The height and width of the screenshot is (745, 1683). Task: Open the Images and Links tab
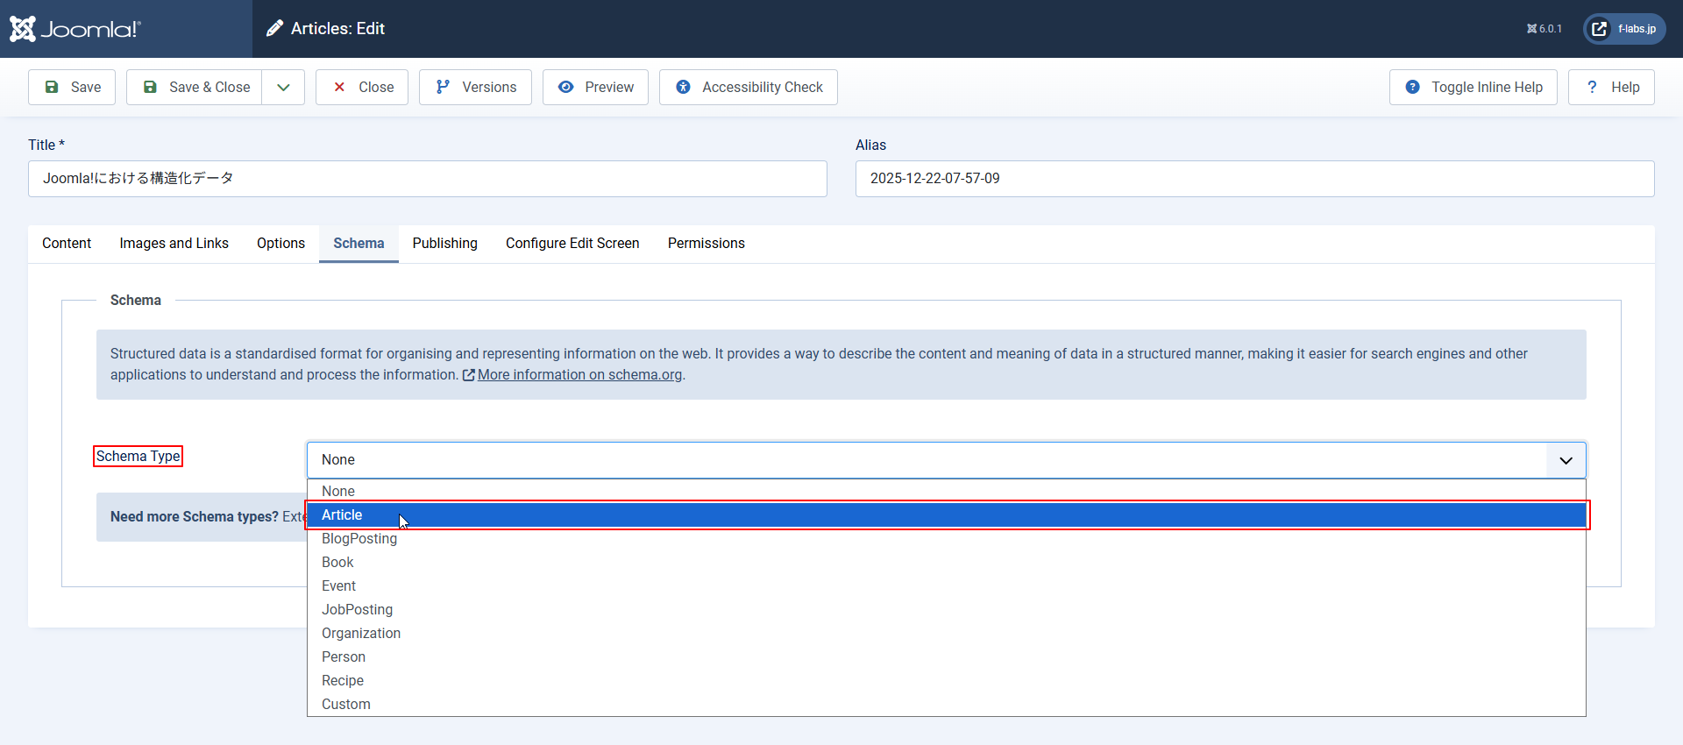point(174,244)
